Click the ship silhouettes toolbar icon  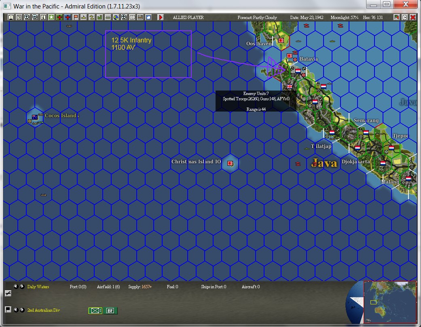point(108,17)
